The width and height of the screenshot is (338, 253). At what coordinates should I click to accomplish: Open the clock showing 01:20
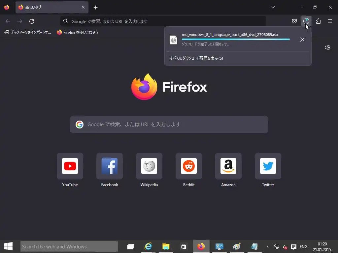[322, 247]
